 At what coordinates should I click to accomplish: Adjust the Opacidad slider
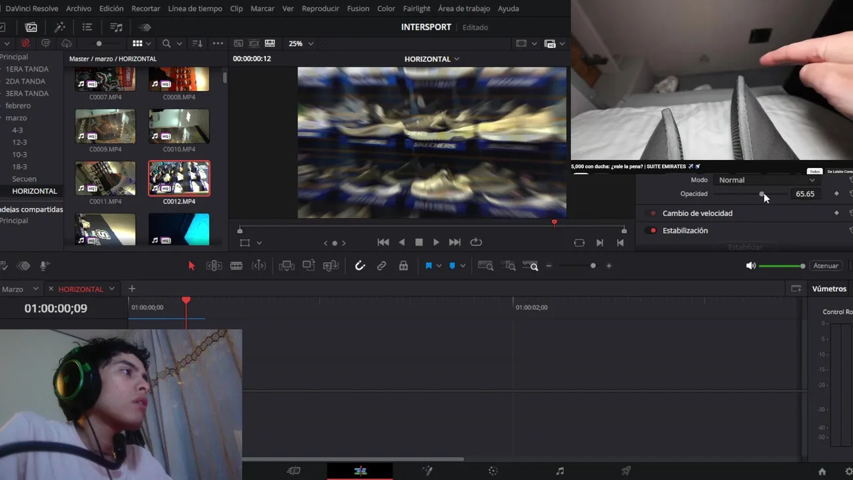click(x=750, y=194)
